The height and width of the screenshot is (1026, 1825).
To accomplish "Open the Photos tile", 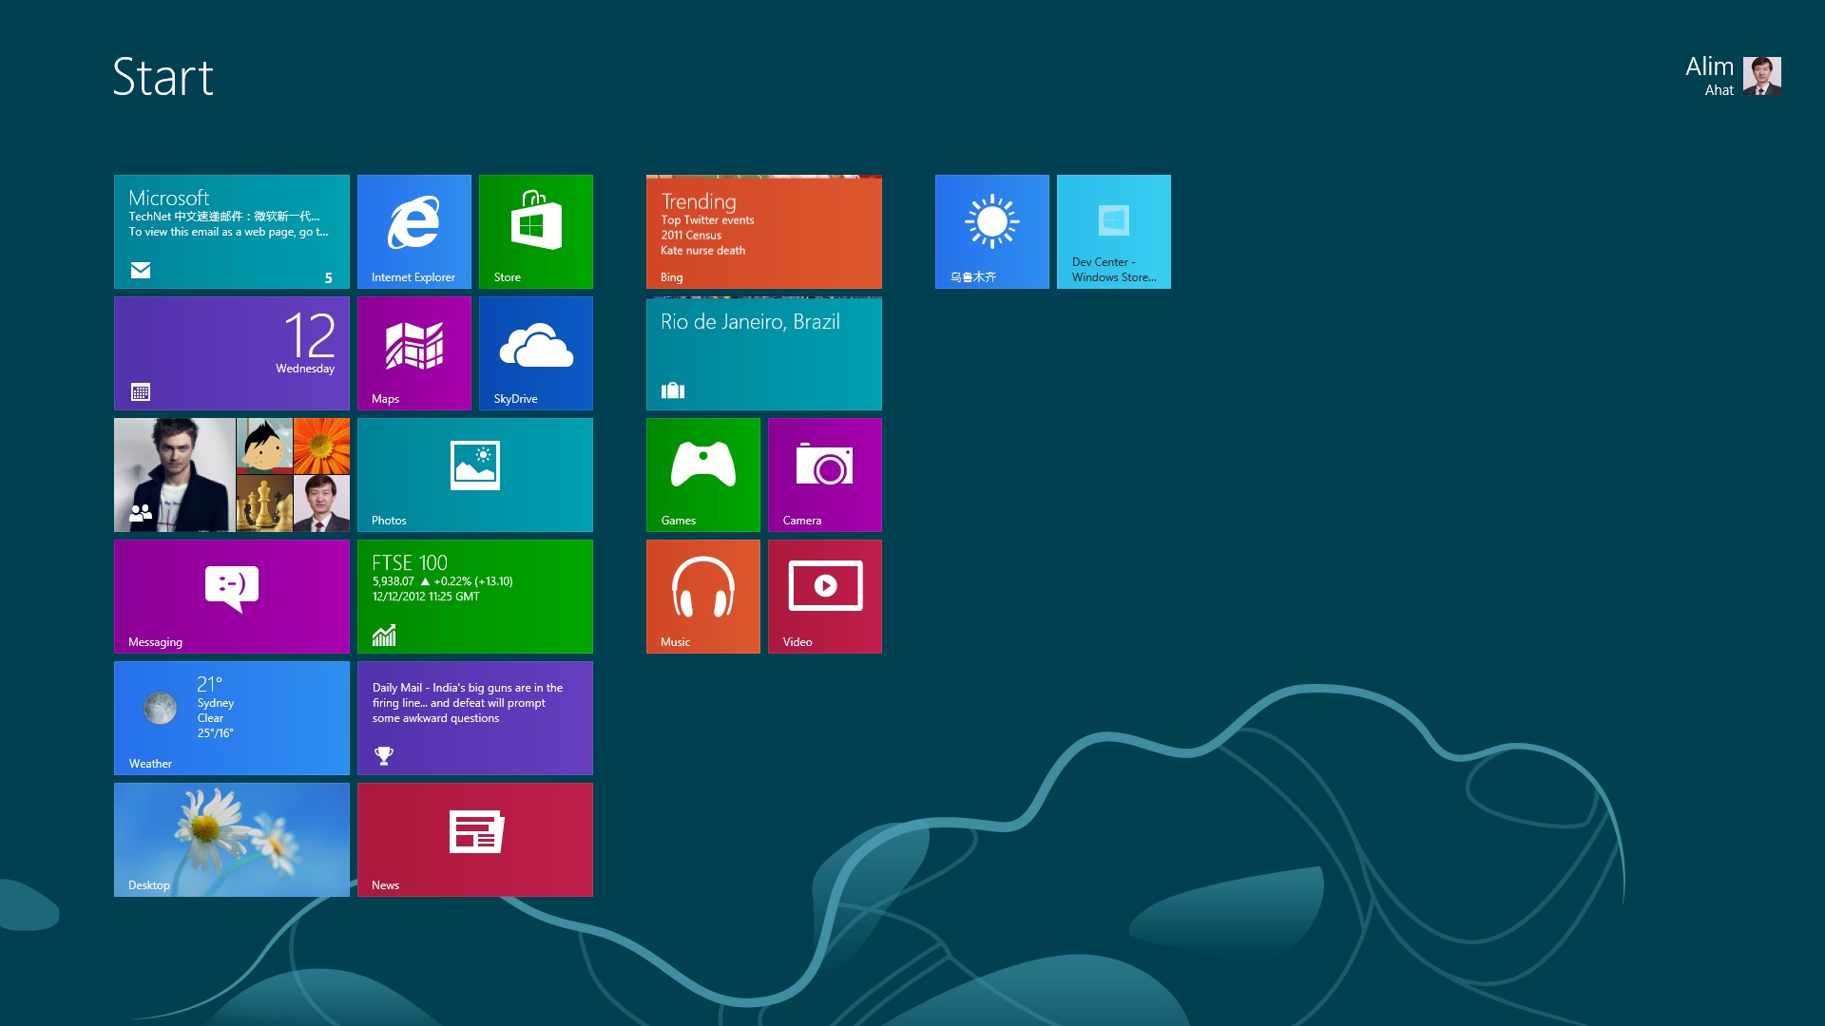I will [x=475, y=475].
